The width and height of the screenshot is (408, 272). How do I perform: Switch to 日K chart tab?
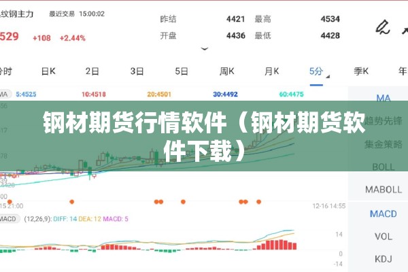(48, 71)
